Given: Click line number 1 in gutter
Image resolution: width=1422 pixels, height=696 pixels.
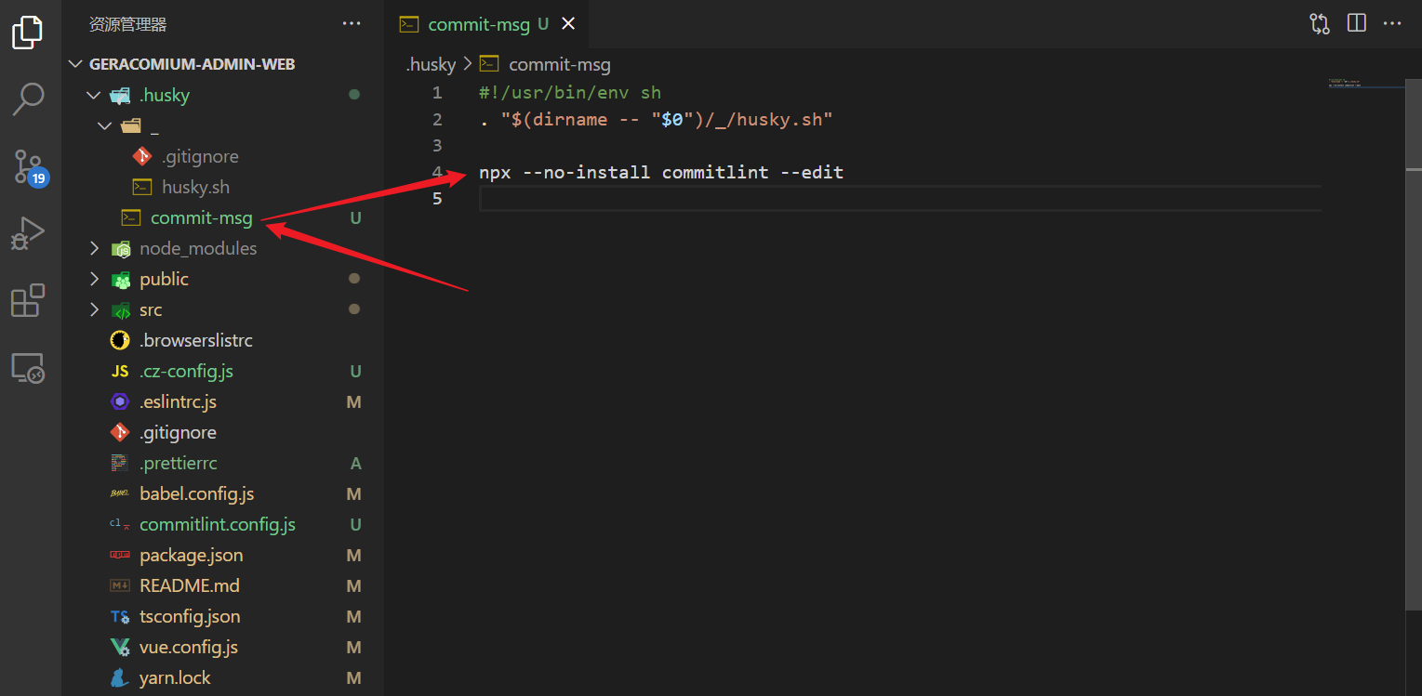Looking at the screenshot, I should coord(437,93).
